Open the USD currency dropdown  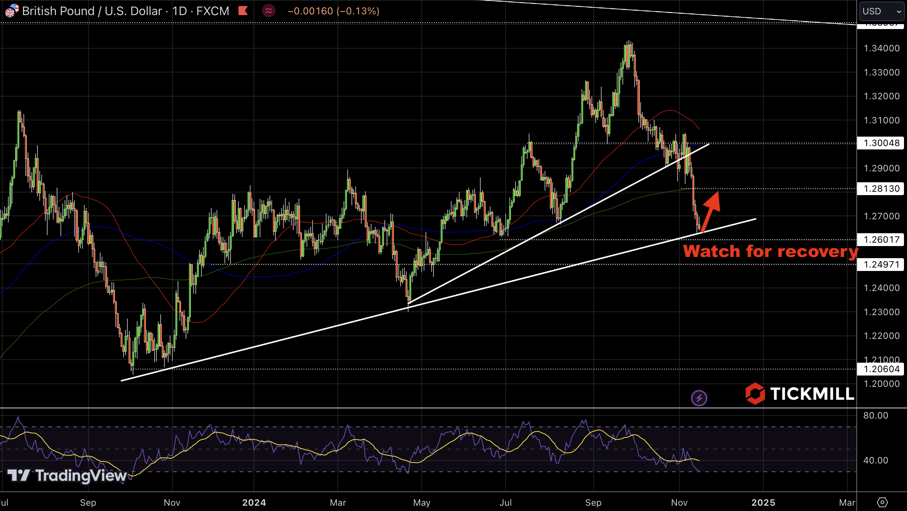point(882,11)
